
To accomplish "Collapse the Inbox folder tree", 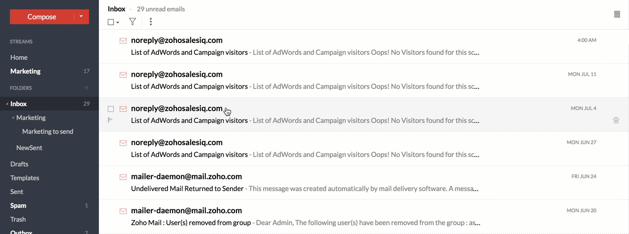I will point(7,104).
